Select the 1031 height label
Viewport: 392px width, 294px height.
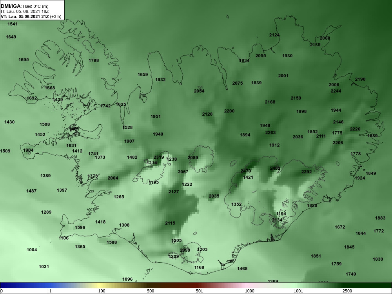click(x=44, y=267)
